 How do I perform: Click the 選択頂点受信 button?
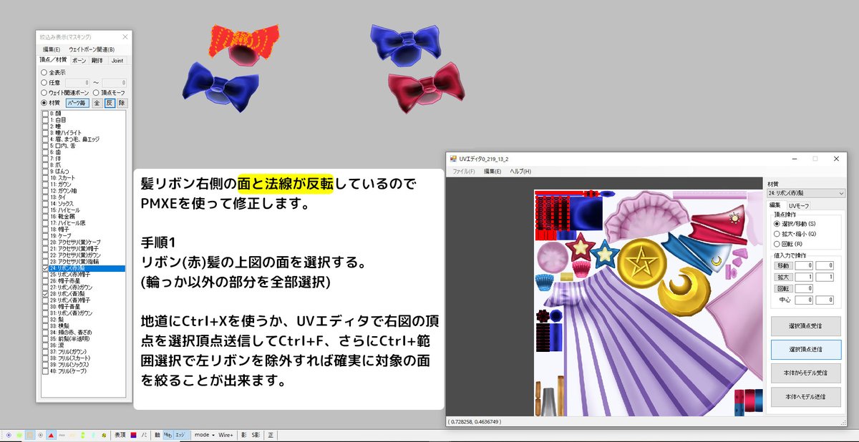(805, 326)
